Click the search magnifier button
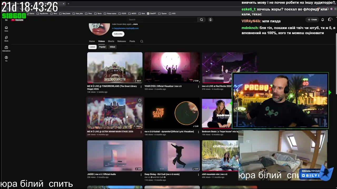Viewport: 337px width, 189px height. [x=201, y=20]
